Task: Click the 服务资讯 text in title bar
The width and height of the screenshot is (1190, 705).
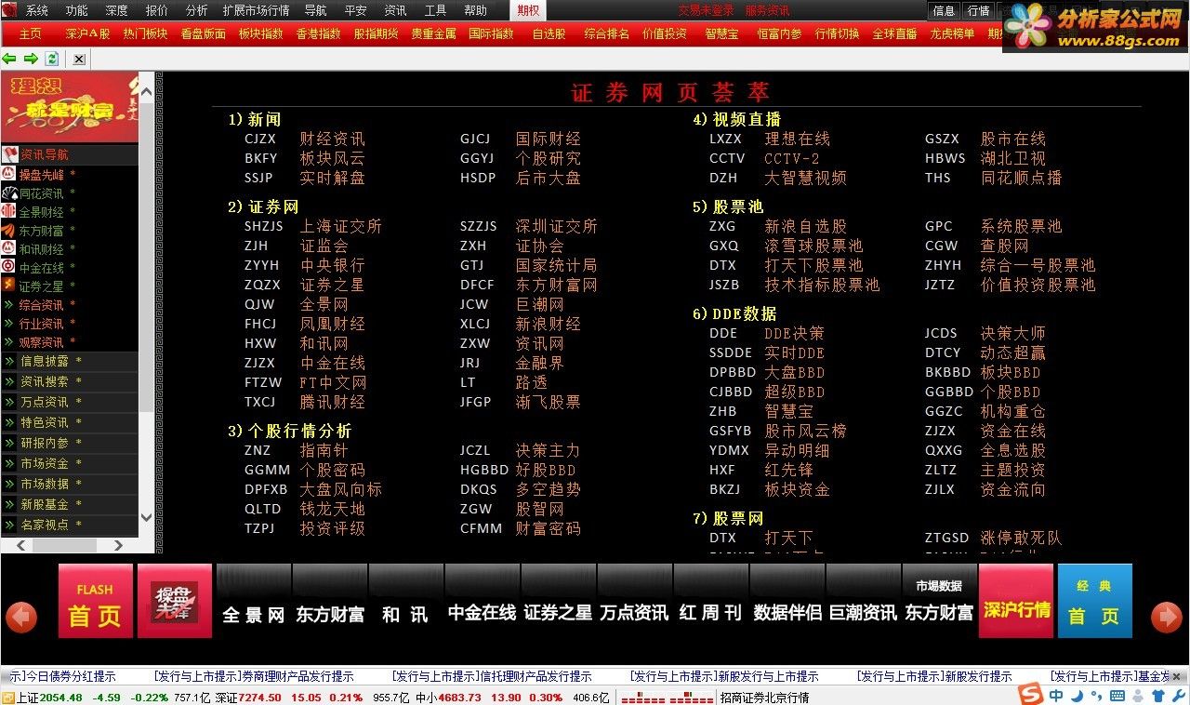Action: [x=767, y=10]
